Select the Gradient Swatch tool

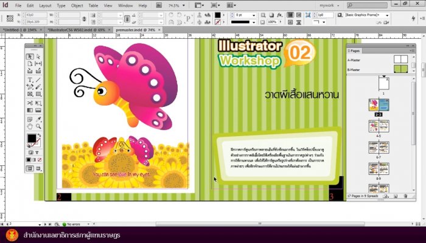pos(30,110)
